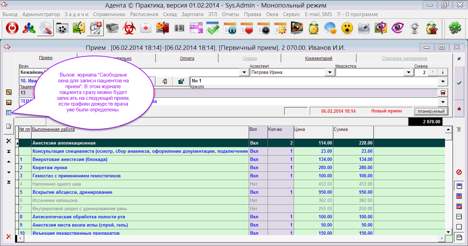Viewport: 468px width, 246px height.
Task: Click the Смена down arrow stepper
Action: click(x=443, y=72)
